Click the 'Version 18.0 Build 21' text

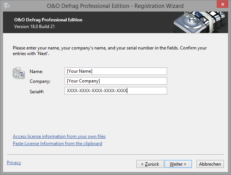[x=34, y=27]
